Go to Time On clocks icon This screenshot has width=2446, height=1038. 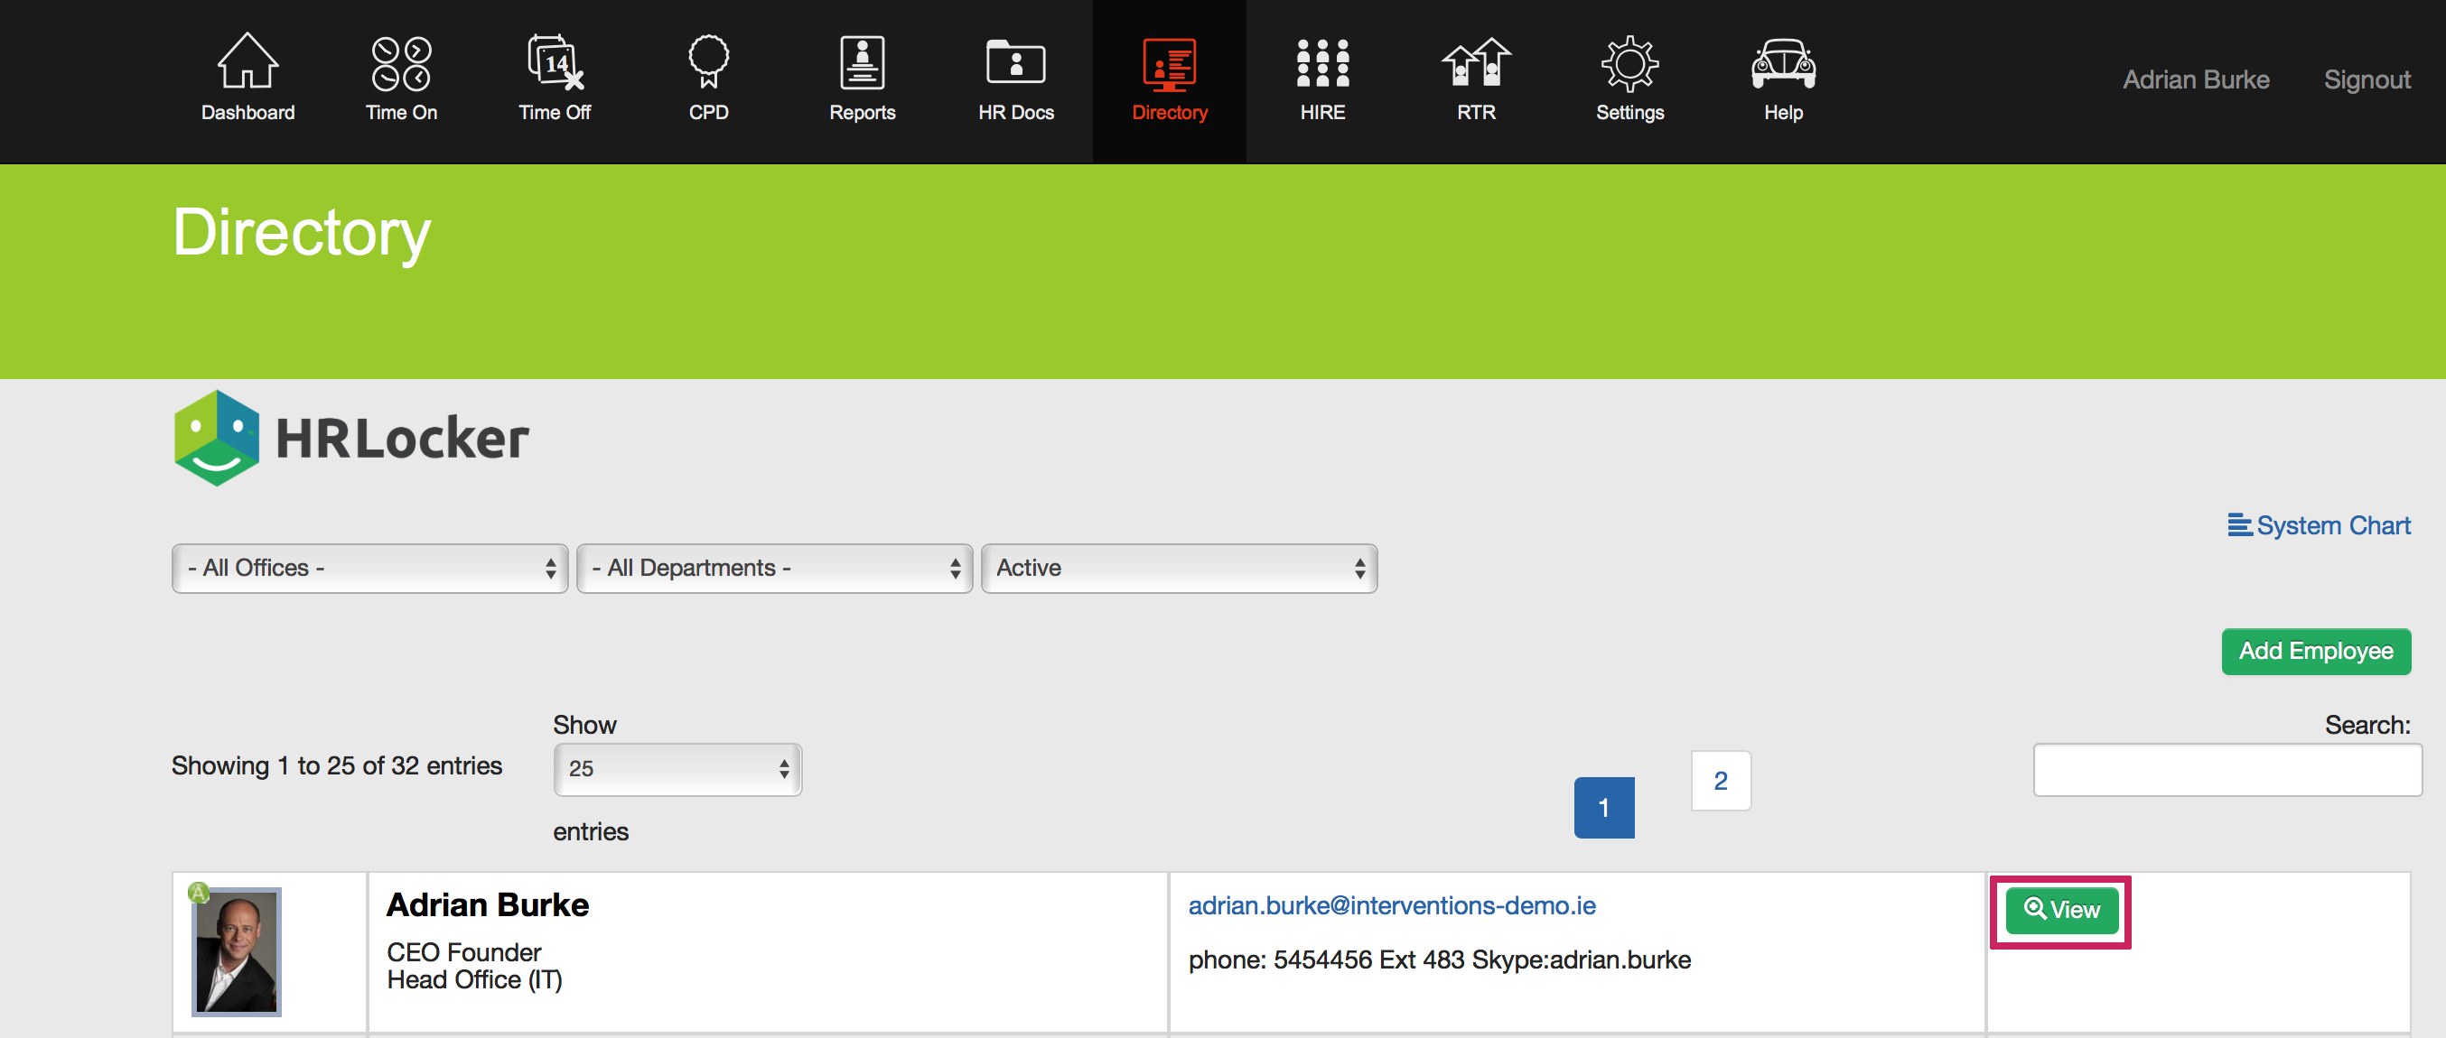coord(401,62)
